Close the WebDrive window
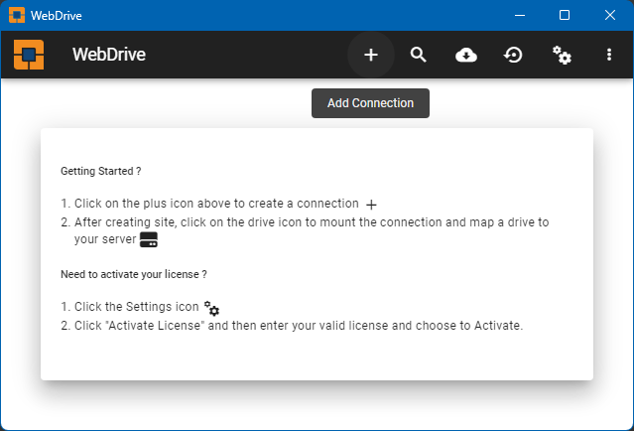This screenshot has width=634, height=431. coord(610,15)
